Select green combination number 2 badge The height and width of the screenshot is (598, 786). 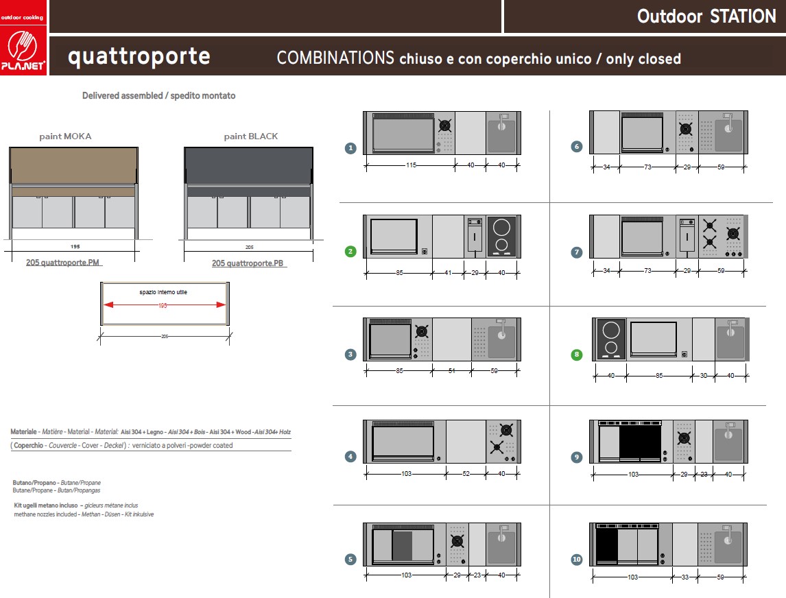pyautogui.click(x=351, y=251)
